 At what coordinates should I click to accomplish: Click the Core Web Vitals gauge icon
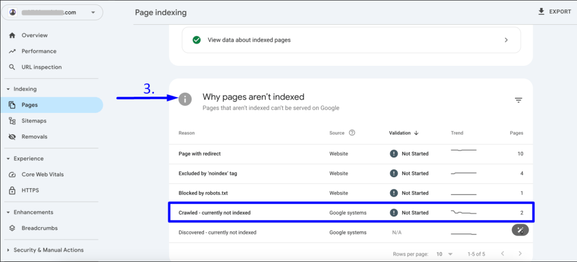(x=12, y=175)
